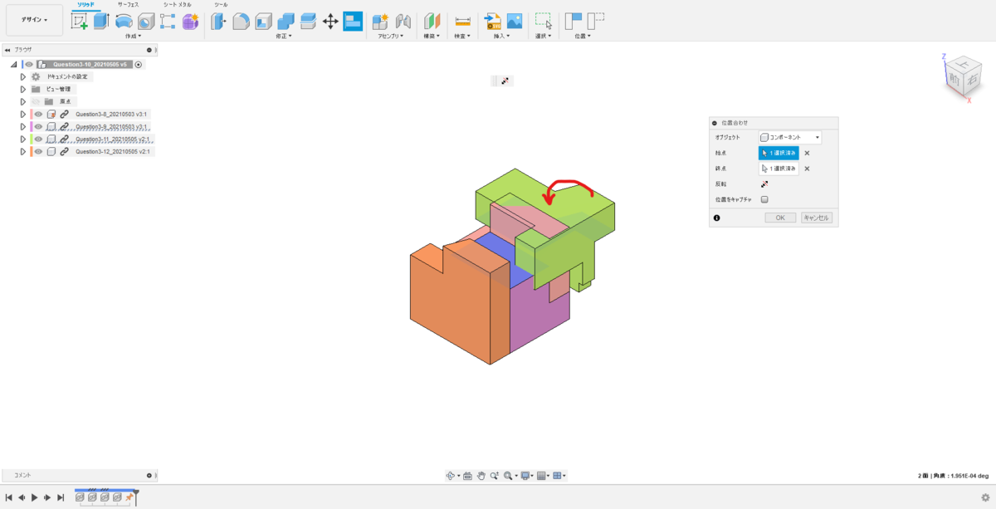Open the 作成 dropdown menu
996x509 pixels.
pos(133,37)
